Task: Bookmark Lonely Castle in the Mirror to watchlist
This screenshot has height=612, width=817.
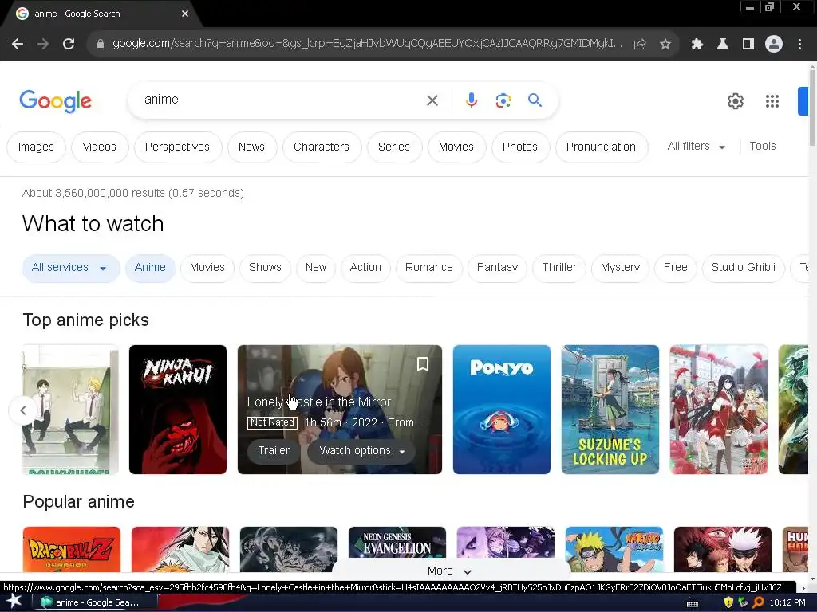Action: (423, 364)
